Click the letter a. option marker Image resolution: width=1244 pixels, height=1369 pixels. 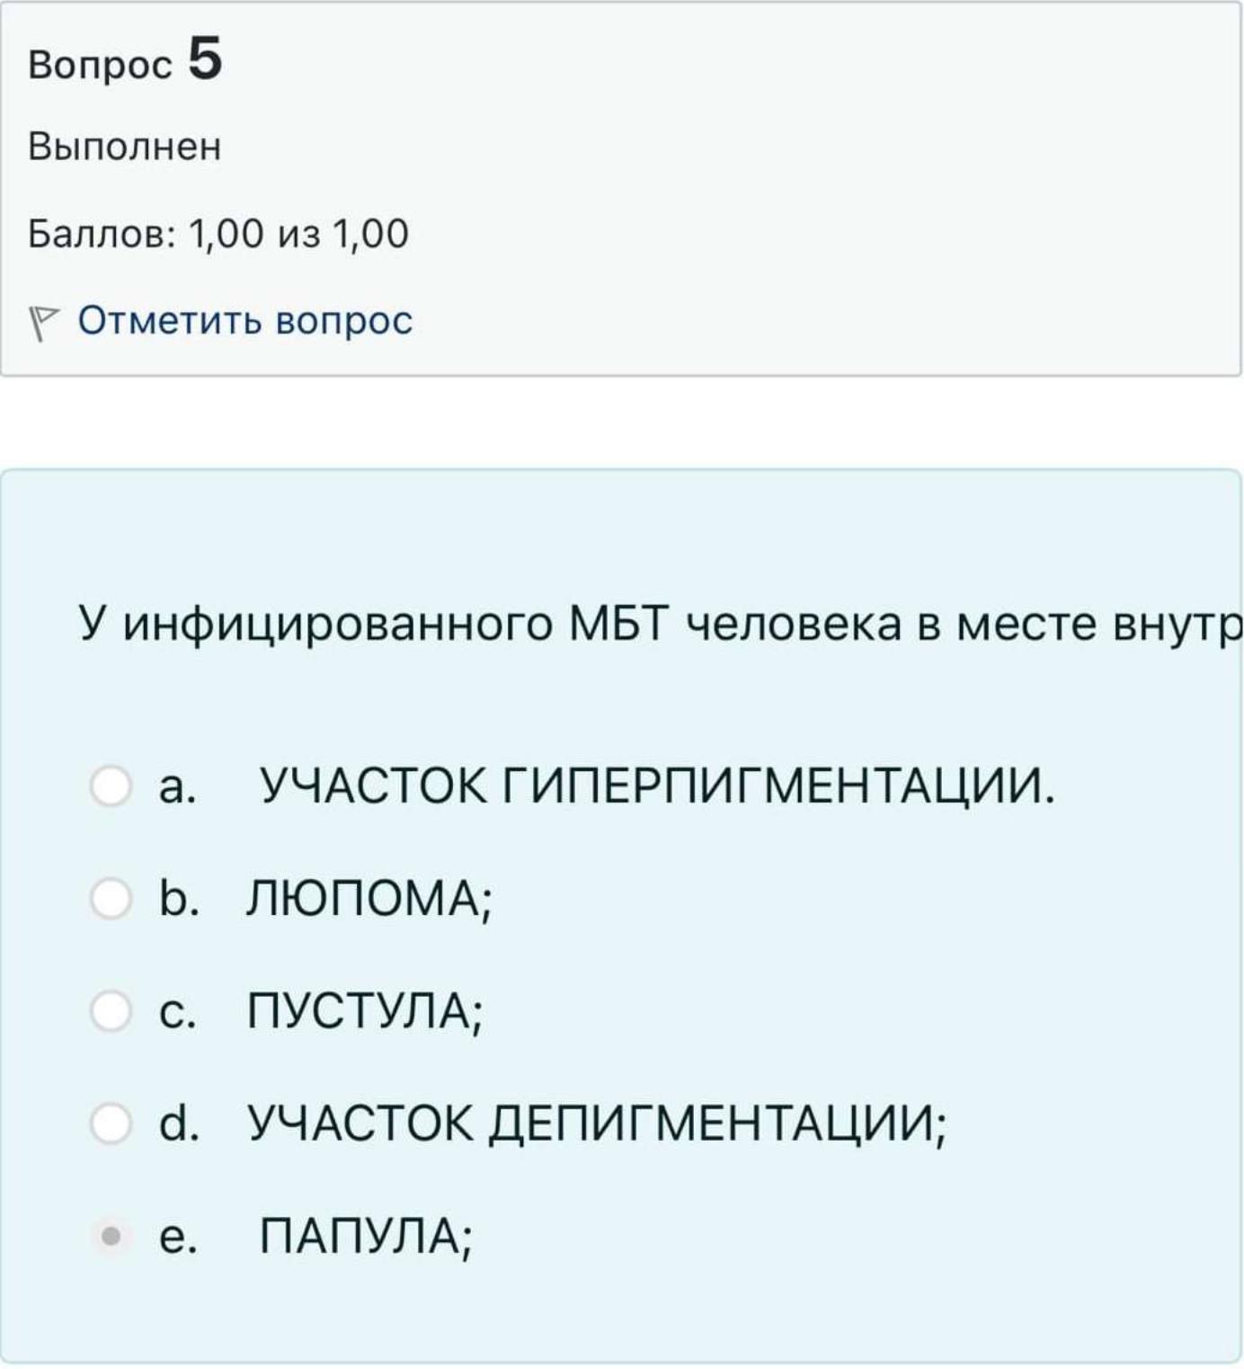(177, 787)
